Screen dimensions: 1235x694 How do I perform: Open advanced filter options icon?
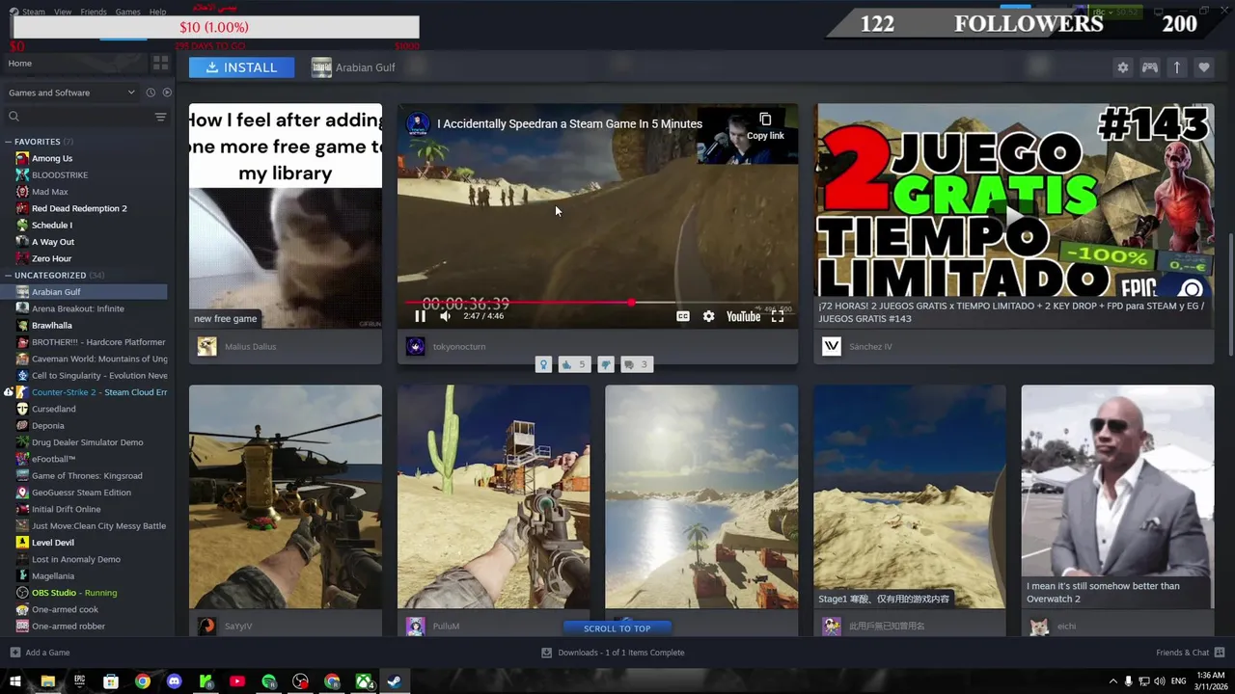click(160, 117)
